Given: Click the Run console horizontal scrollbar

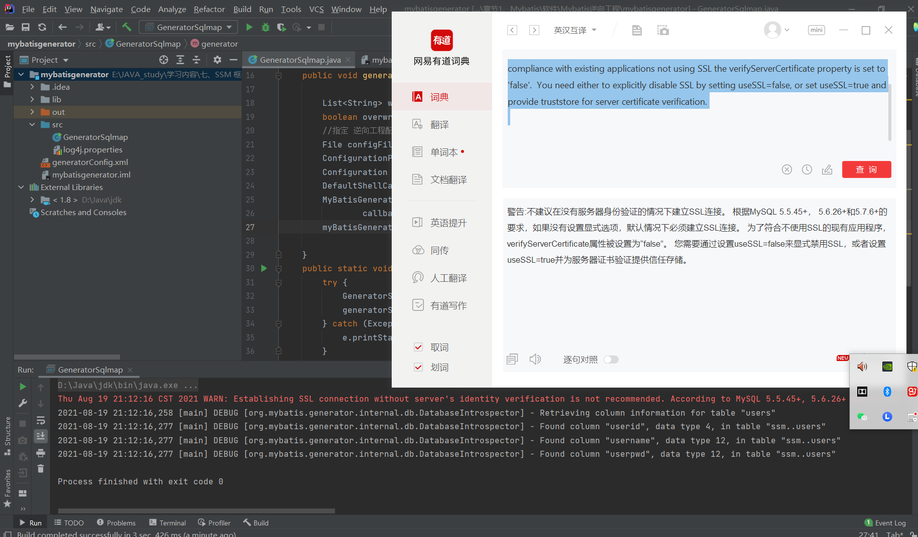Looking at the screenshot, I should coord(196,511).
